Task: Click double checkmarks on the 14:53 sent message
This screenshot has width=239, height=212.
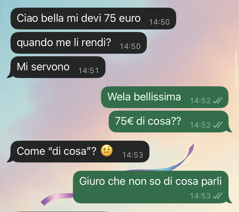Action: pyautogui.click(x=218, y=196)
